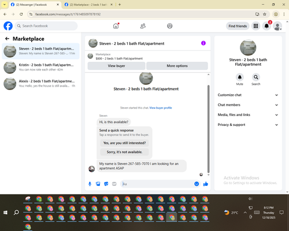Open the taskbar clock showing 8:12 PM
The width and height of the screenshot is (289, 231).
(x=269, y=213)
